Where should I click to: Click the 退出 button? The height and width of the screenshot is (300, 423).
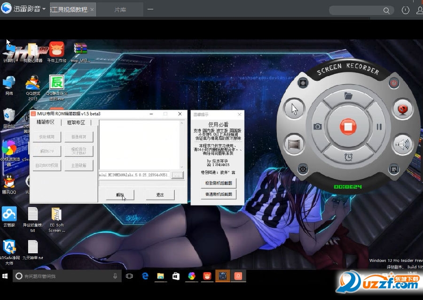[160, 194]
